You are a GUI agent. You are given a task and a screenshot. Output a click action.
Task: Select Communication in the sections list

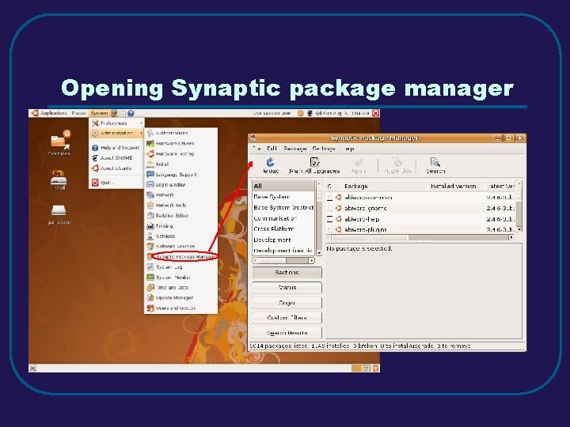click(283, 218)
